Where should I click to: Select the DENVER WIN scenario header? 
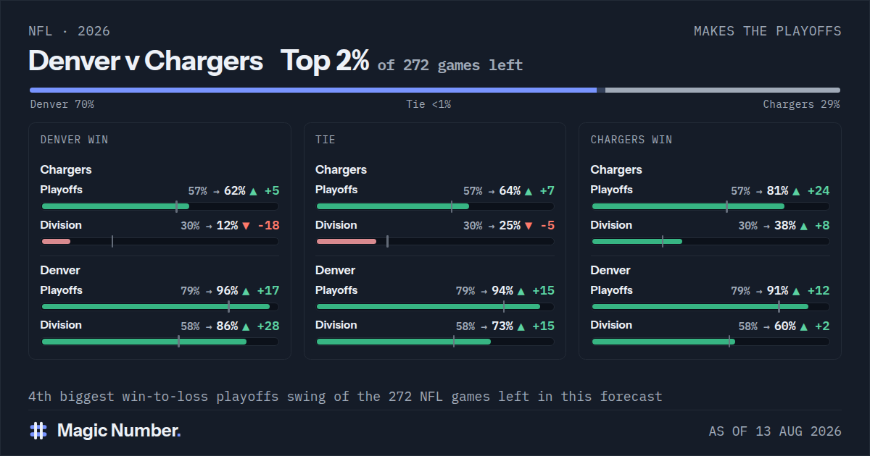point(75,140)
